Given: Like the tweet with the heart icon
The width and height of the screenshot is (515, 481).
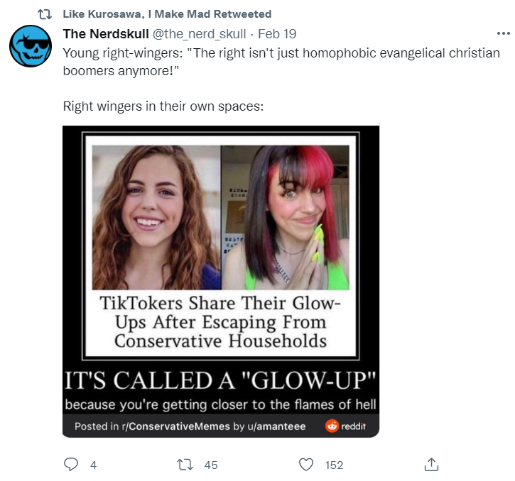Looking at the screenshot, I should click(x=306, y=465).
